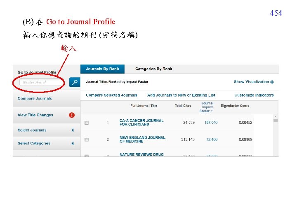This screenshot has width=297, height=222.
Task: Click total cites value 315,143
Action: pos(188,139)
